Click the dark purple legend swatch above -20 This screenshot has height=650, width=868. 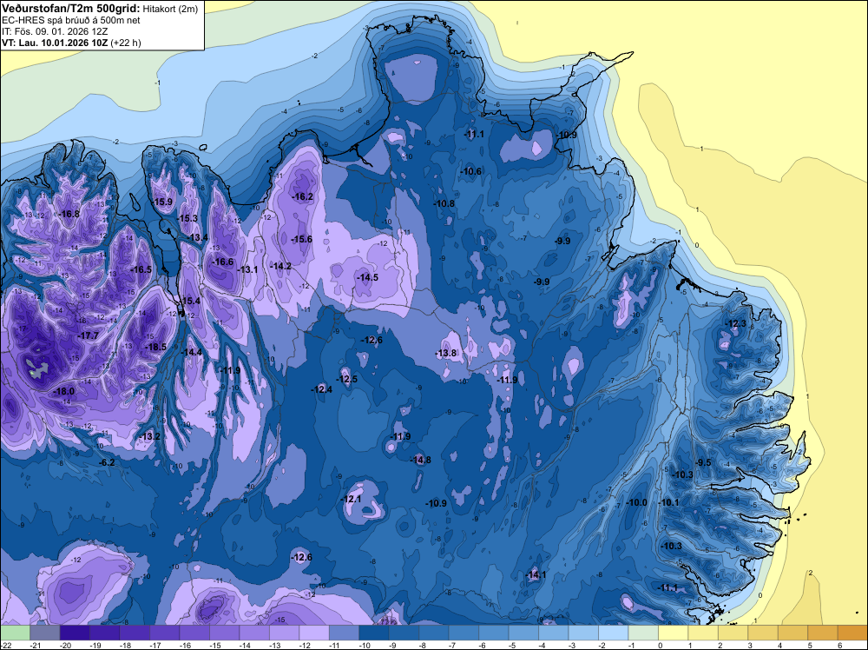74,633
